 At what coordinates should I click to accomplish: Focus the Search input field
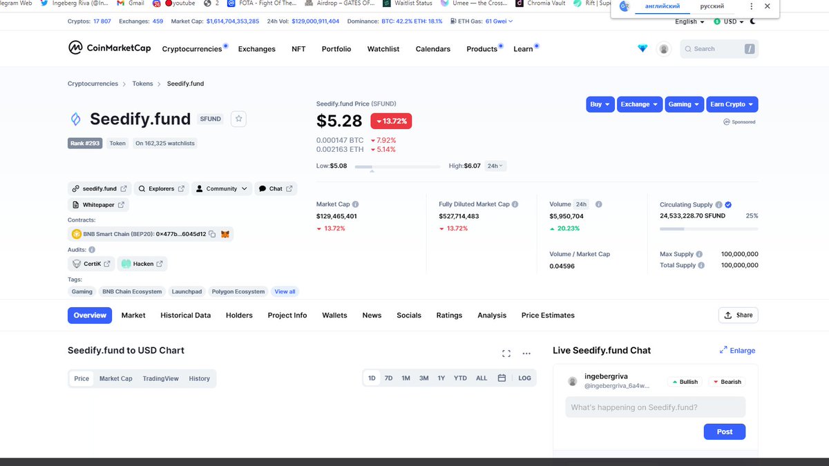[x=719, y=49]
